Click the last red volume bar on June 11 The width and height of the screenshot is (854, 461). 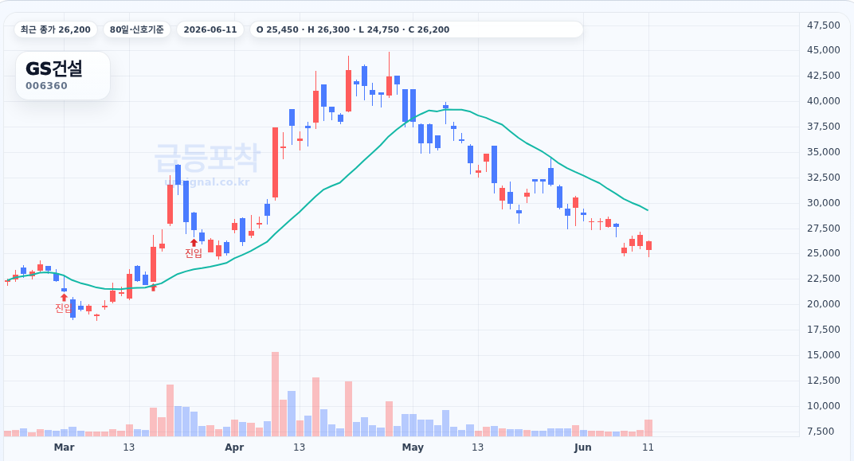[648, 428]
